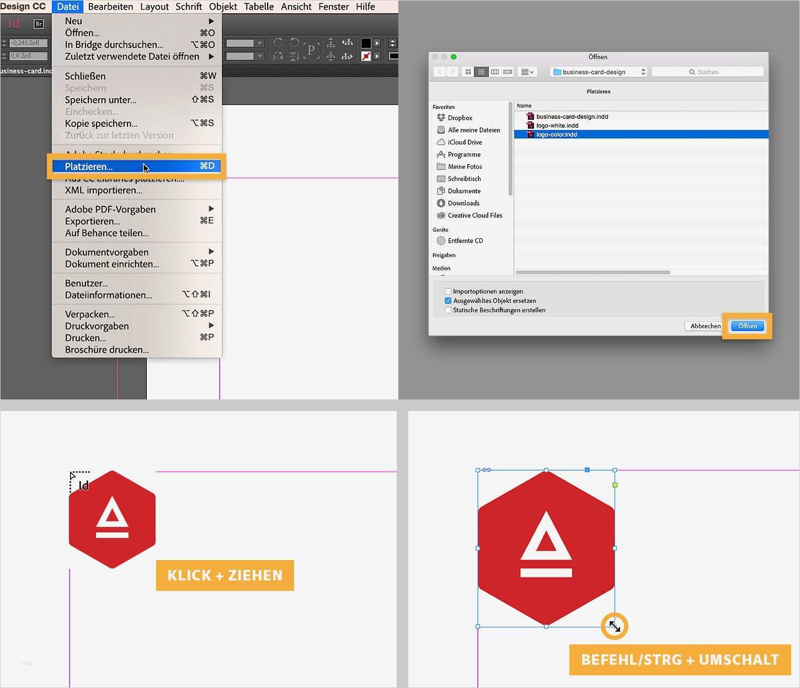Viewport: 800px width, 688px height.
Task: Enable Importoptionen anzeigen checkbox
Action: pyautogui.click(x=448, y=291)
